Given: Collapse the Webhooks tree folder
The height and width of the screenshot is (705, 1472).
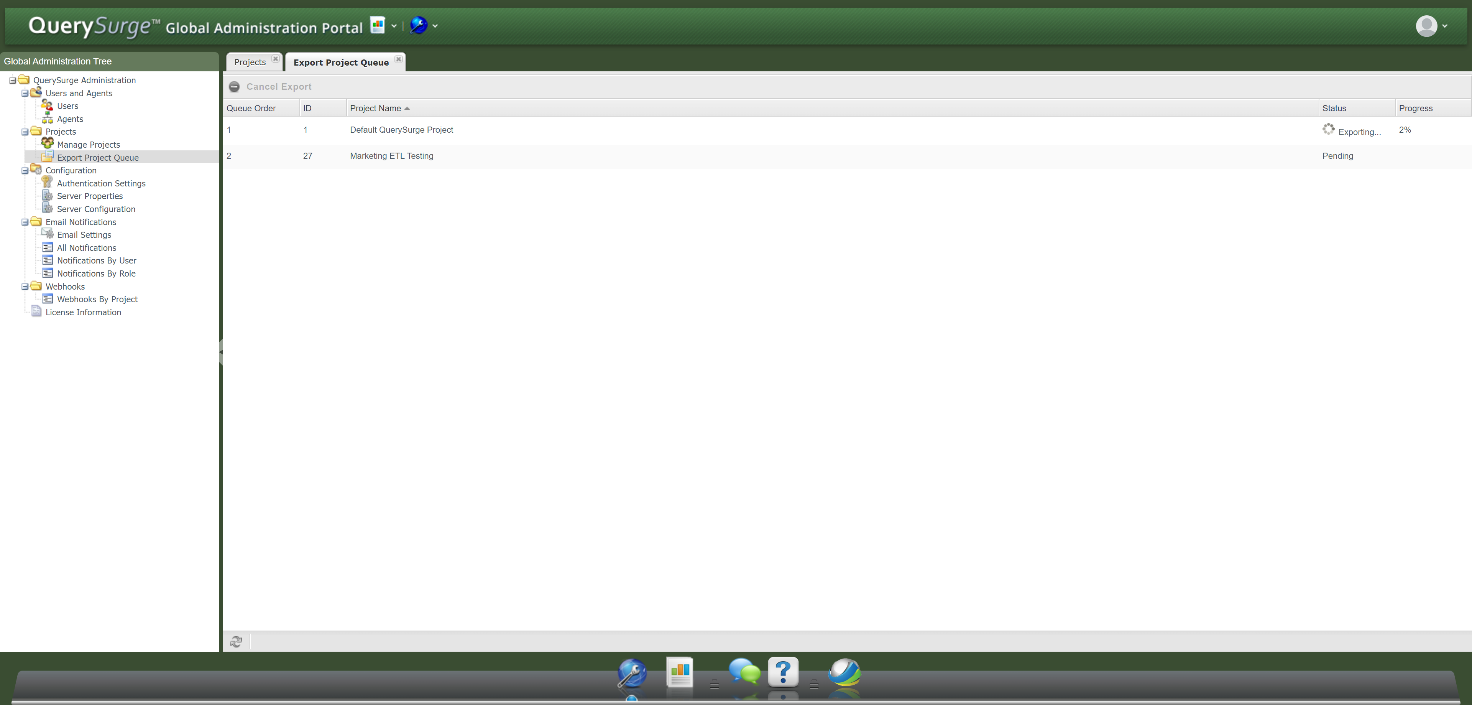Looking at the screenshot, I should (25, 287).
